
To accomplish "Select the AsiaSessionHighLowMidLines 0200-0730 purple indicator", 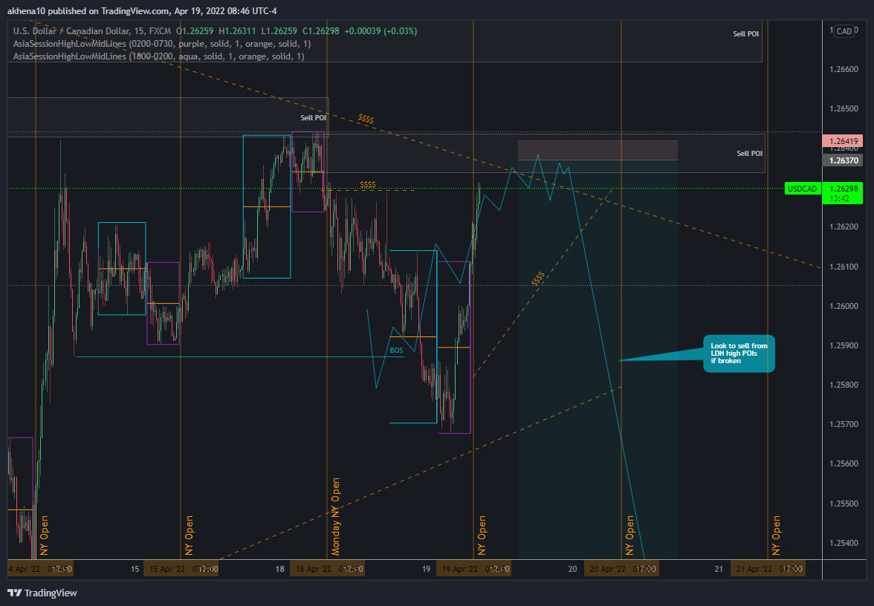I will 162,43.
